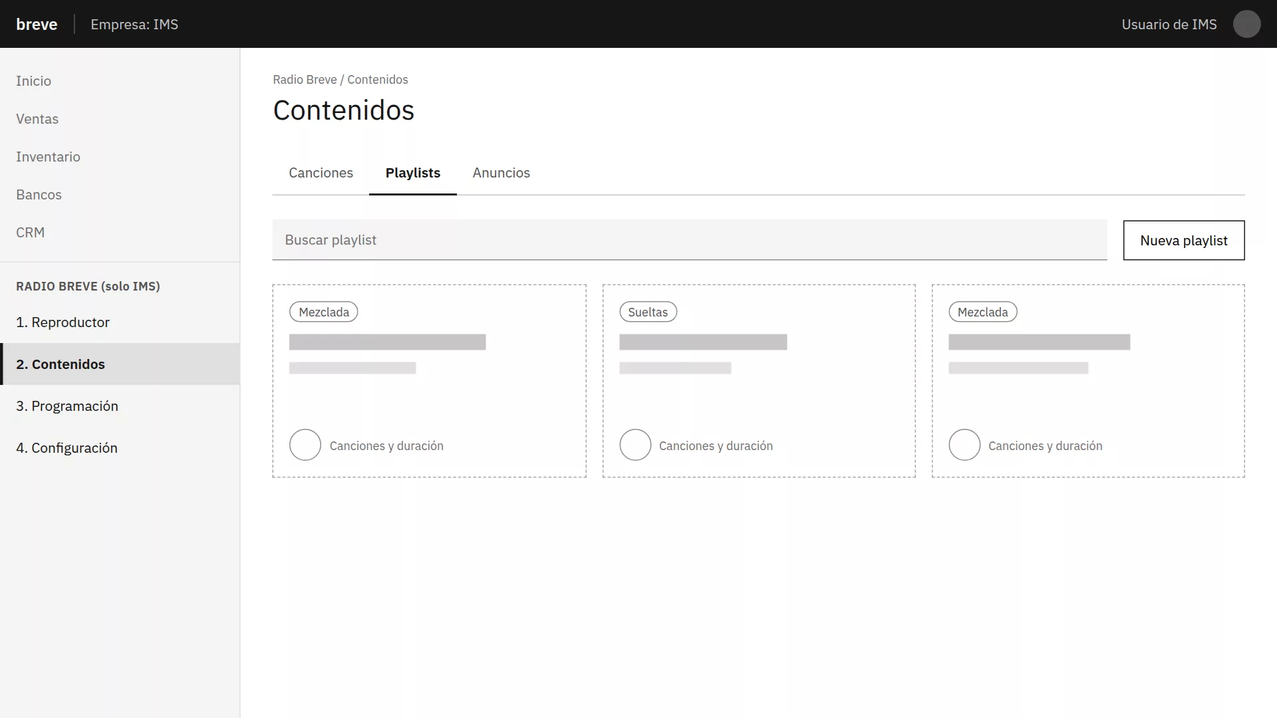Viewport: 1277px width, 718px height.
Task: Click the user avatar circle
Action: click(1246, 24)
